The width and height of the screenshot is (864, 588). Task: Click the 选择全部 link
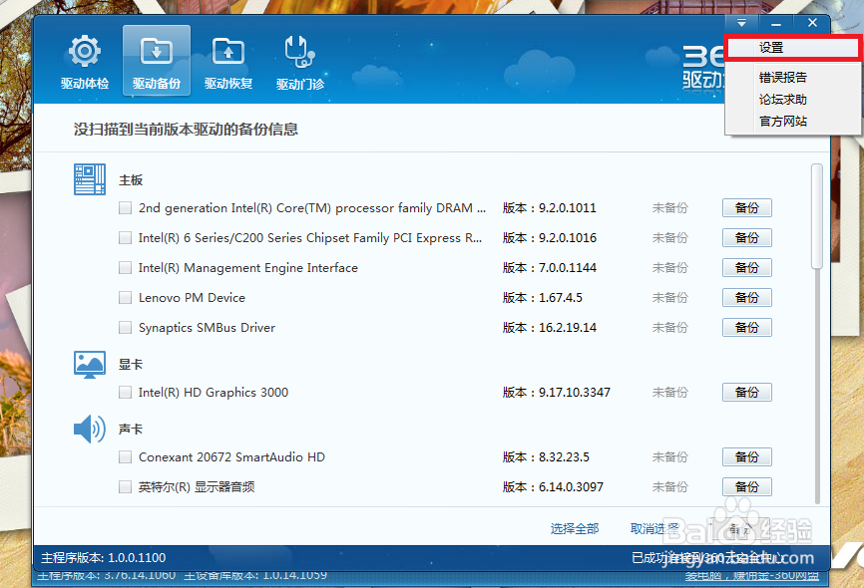pyautogui.click(x=574, y=529)
